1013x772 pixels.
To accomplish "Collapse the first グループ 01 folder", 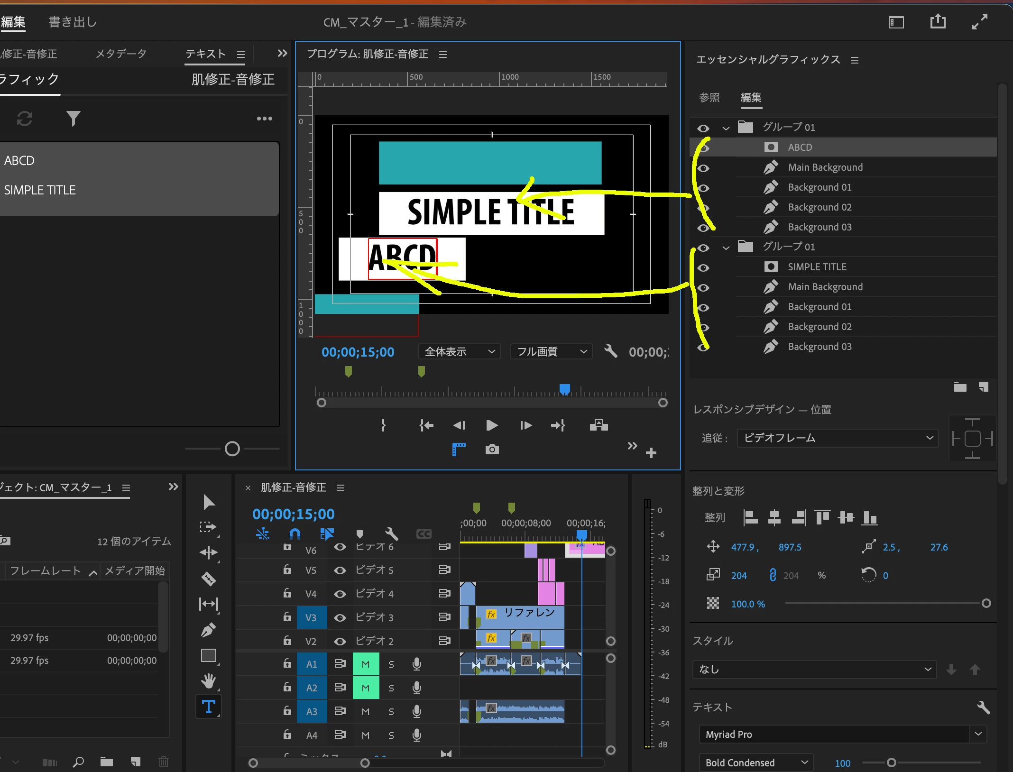I will tap(726, 128).
